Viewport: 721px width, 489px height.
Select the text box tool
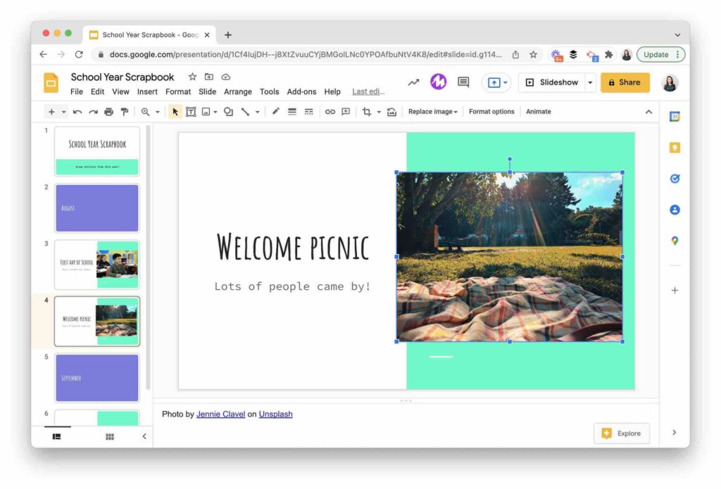pyautogui.click(x=191, y=111)
